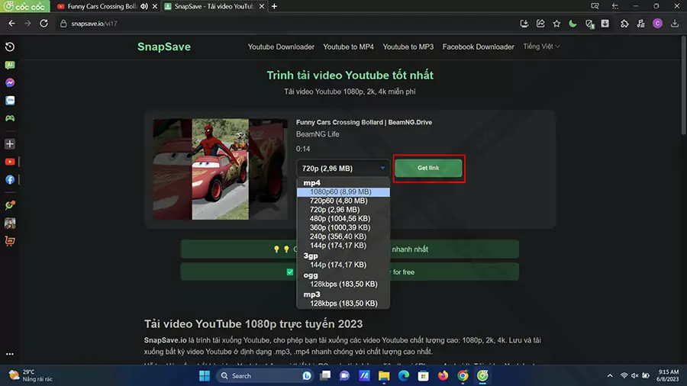Open Youtube to MP3 nav link

tap(408, 47)
